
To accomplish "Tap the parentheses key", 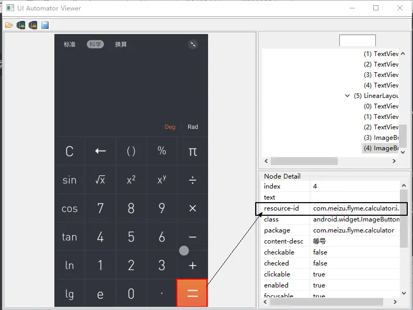I will [131, 151].
